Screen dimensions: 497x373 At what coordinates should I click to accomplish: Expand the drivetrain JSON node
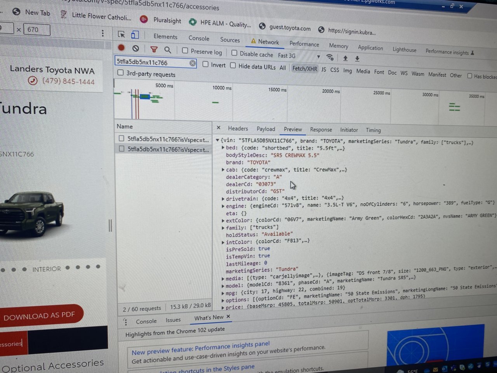[223, 199]
